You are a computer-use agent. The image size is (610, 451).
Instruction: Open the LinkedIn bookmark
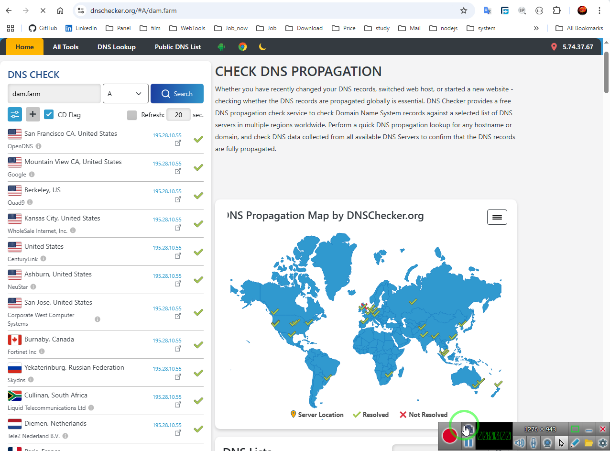(x=81, y=28)
